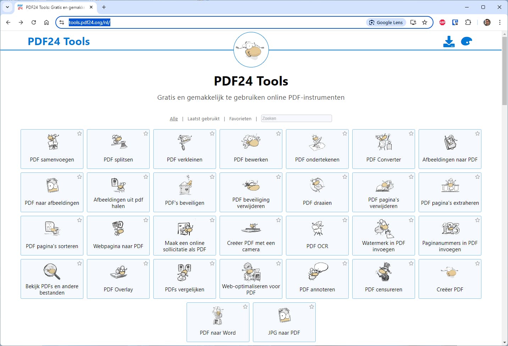The height and width of the screenshot is (346, 508).
Task: Click the Google Lens button
Action: 386,22
